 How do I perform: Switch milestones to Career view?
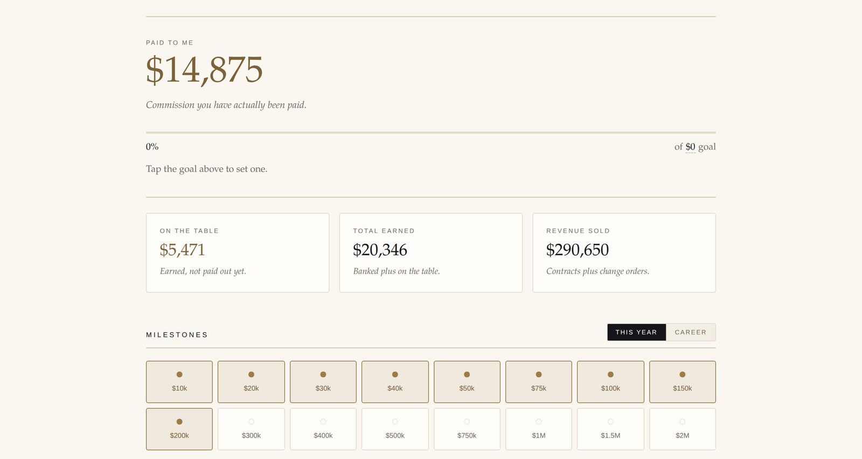(x=691, y=332)
